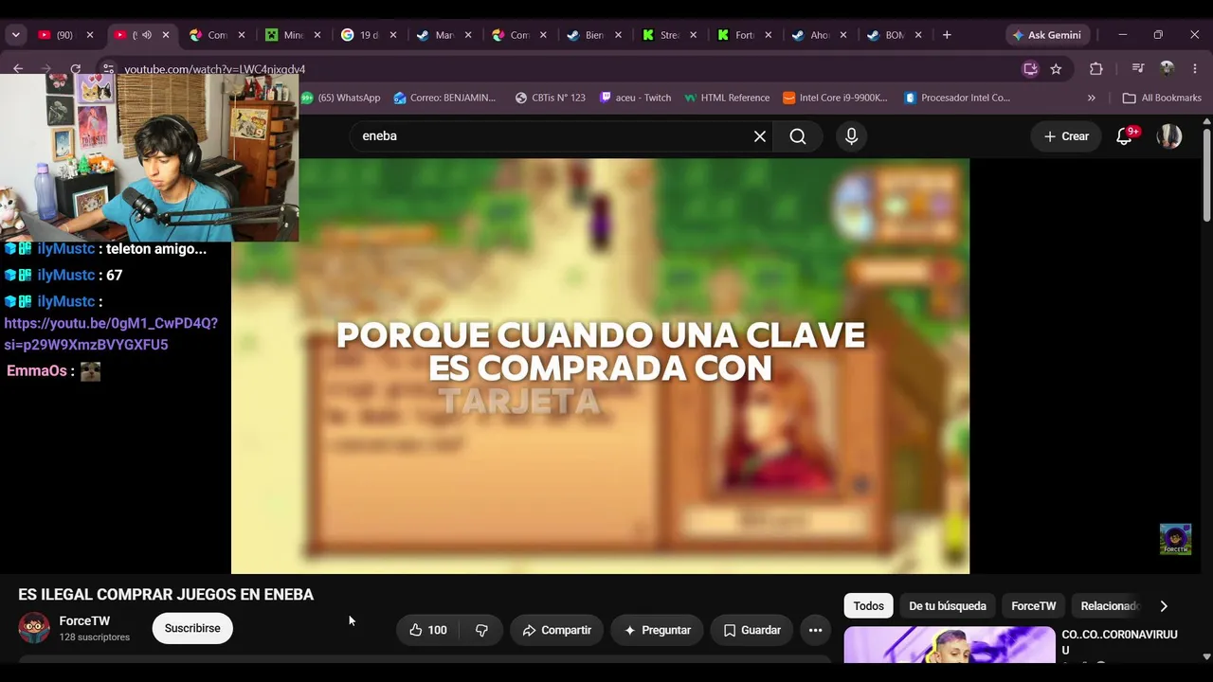This screenshot has height=682, width=1213.
Task: Close the (90) YouTube tab
Action: 90,35
